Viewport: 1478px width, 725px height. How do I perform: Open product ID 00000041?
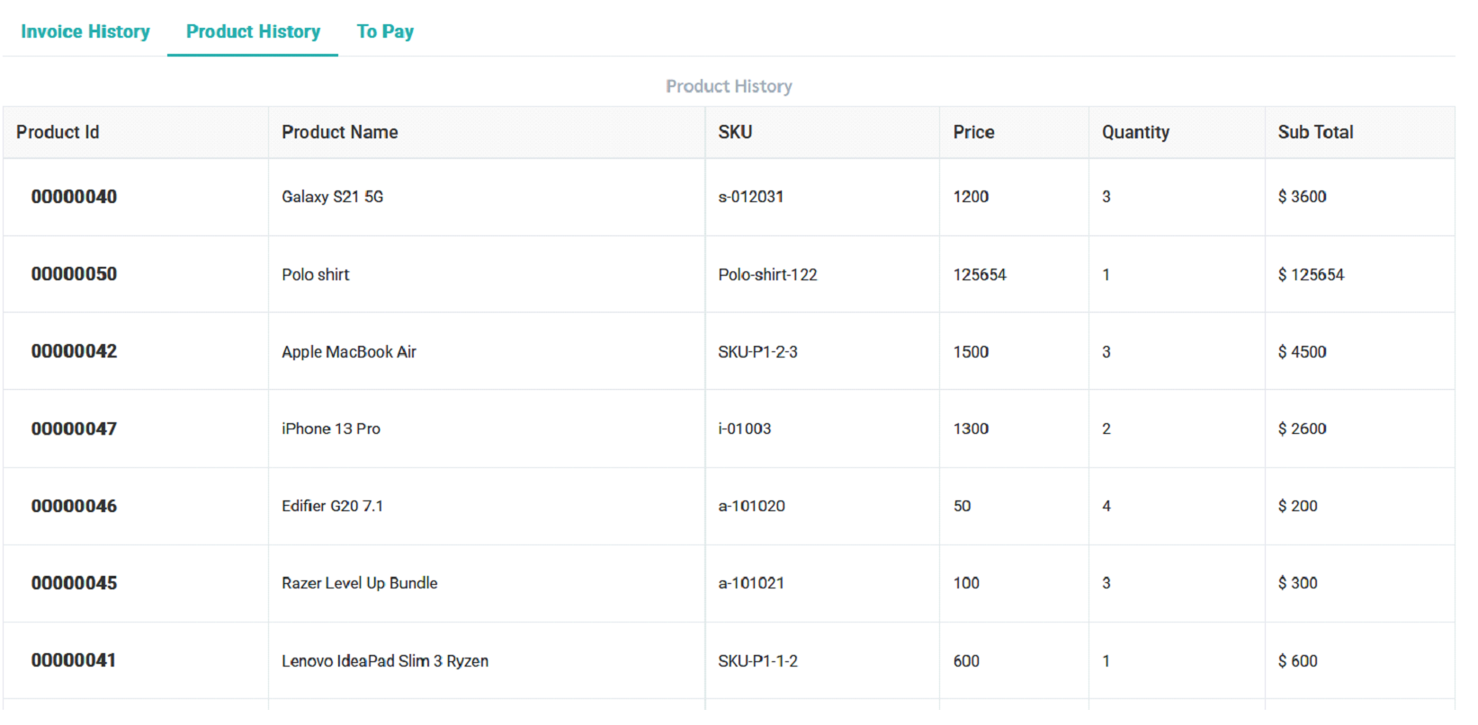click(x=74, y=660)
